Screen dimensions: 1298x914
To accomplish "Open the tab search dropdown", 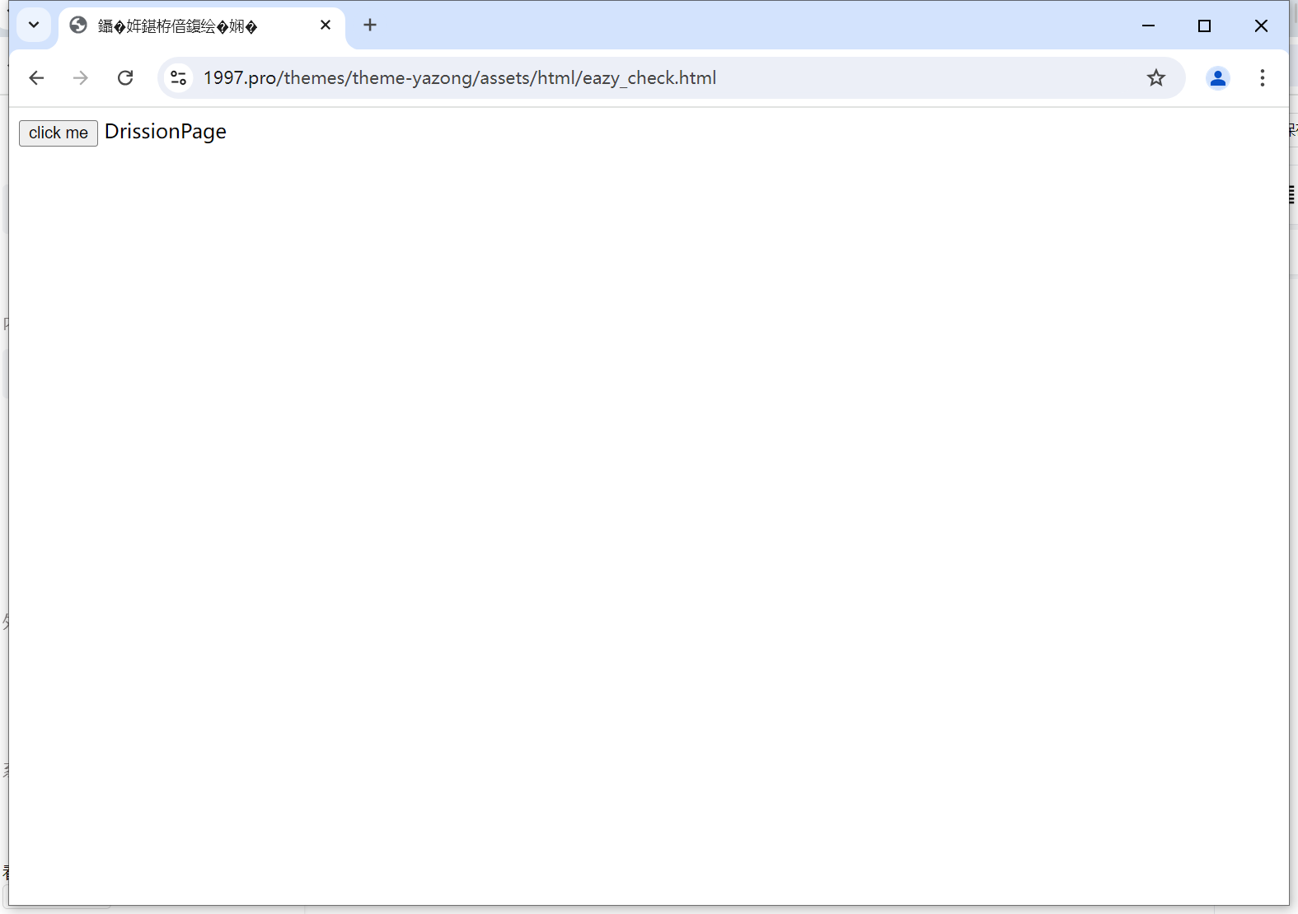I will click(34, 25).
